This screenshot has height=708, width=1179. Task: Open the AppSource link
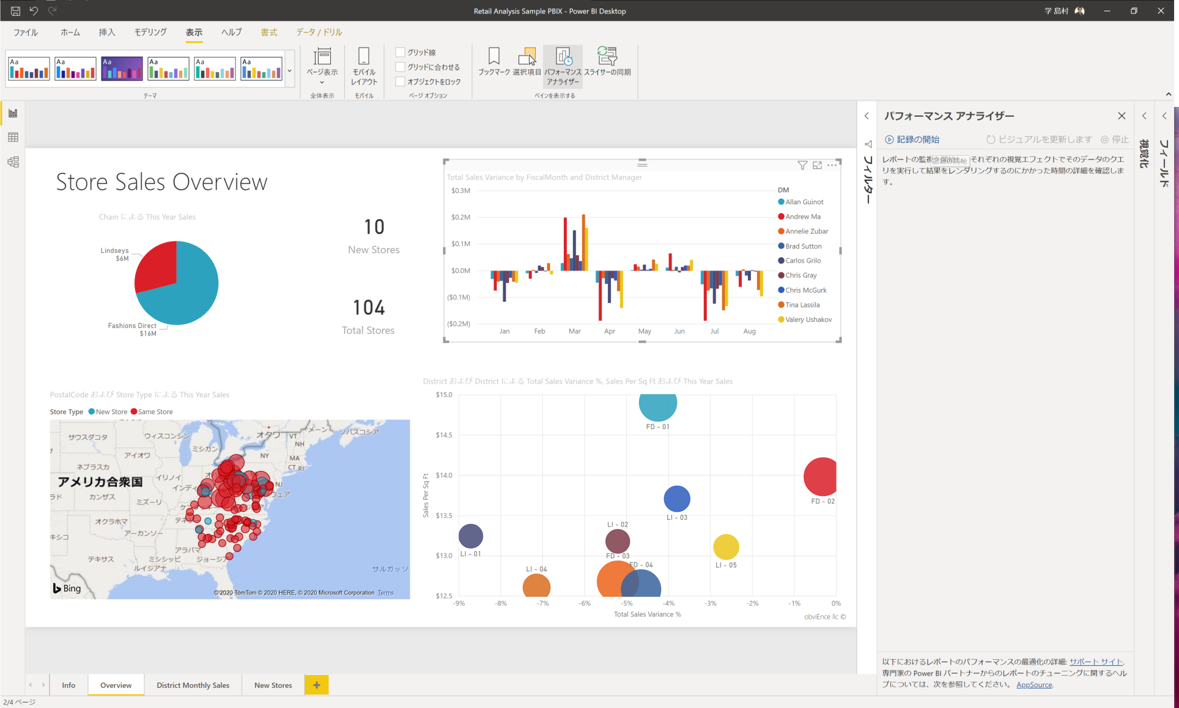[1034, 685]
